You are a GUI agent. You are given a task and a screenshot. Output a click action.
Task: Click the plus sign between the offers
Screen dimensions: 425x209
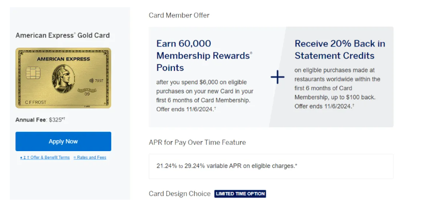277,78
